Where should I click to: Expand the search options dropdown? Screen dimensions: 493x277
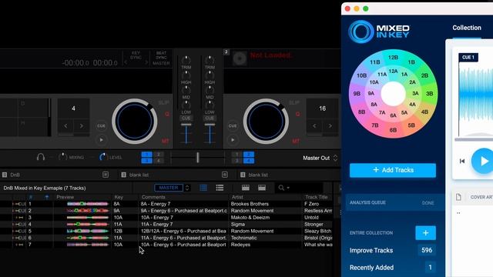284,188
